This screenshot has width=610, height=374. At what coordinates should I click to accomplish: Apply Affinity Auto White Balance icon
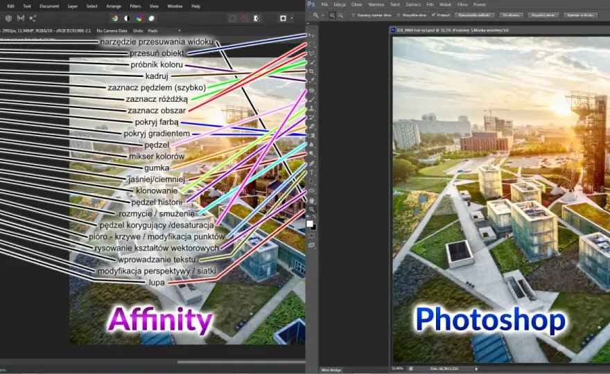click(151, 18)
